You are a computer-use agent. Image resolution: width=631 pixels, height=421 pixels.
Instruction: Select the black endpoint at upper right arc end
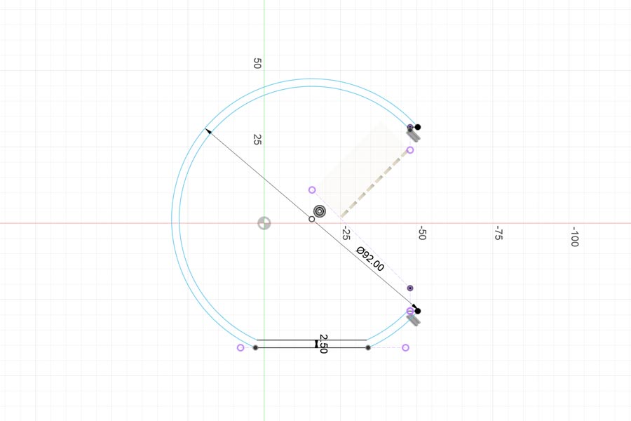pos(418,127)
